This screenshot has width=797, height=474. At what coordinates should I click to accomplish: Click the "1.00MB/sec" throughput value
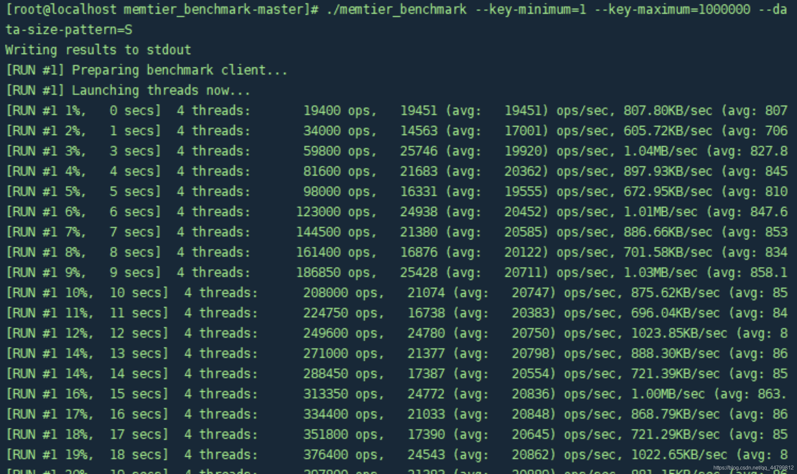coord(668,394)
